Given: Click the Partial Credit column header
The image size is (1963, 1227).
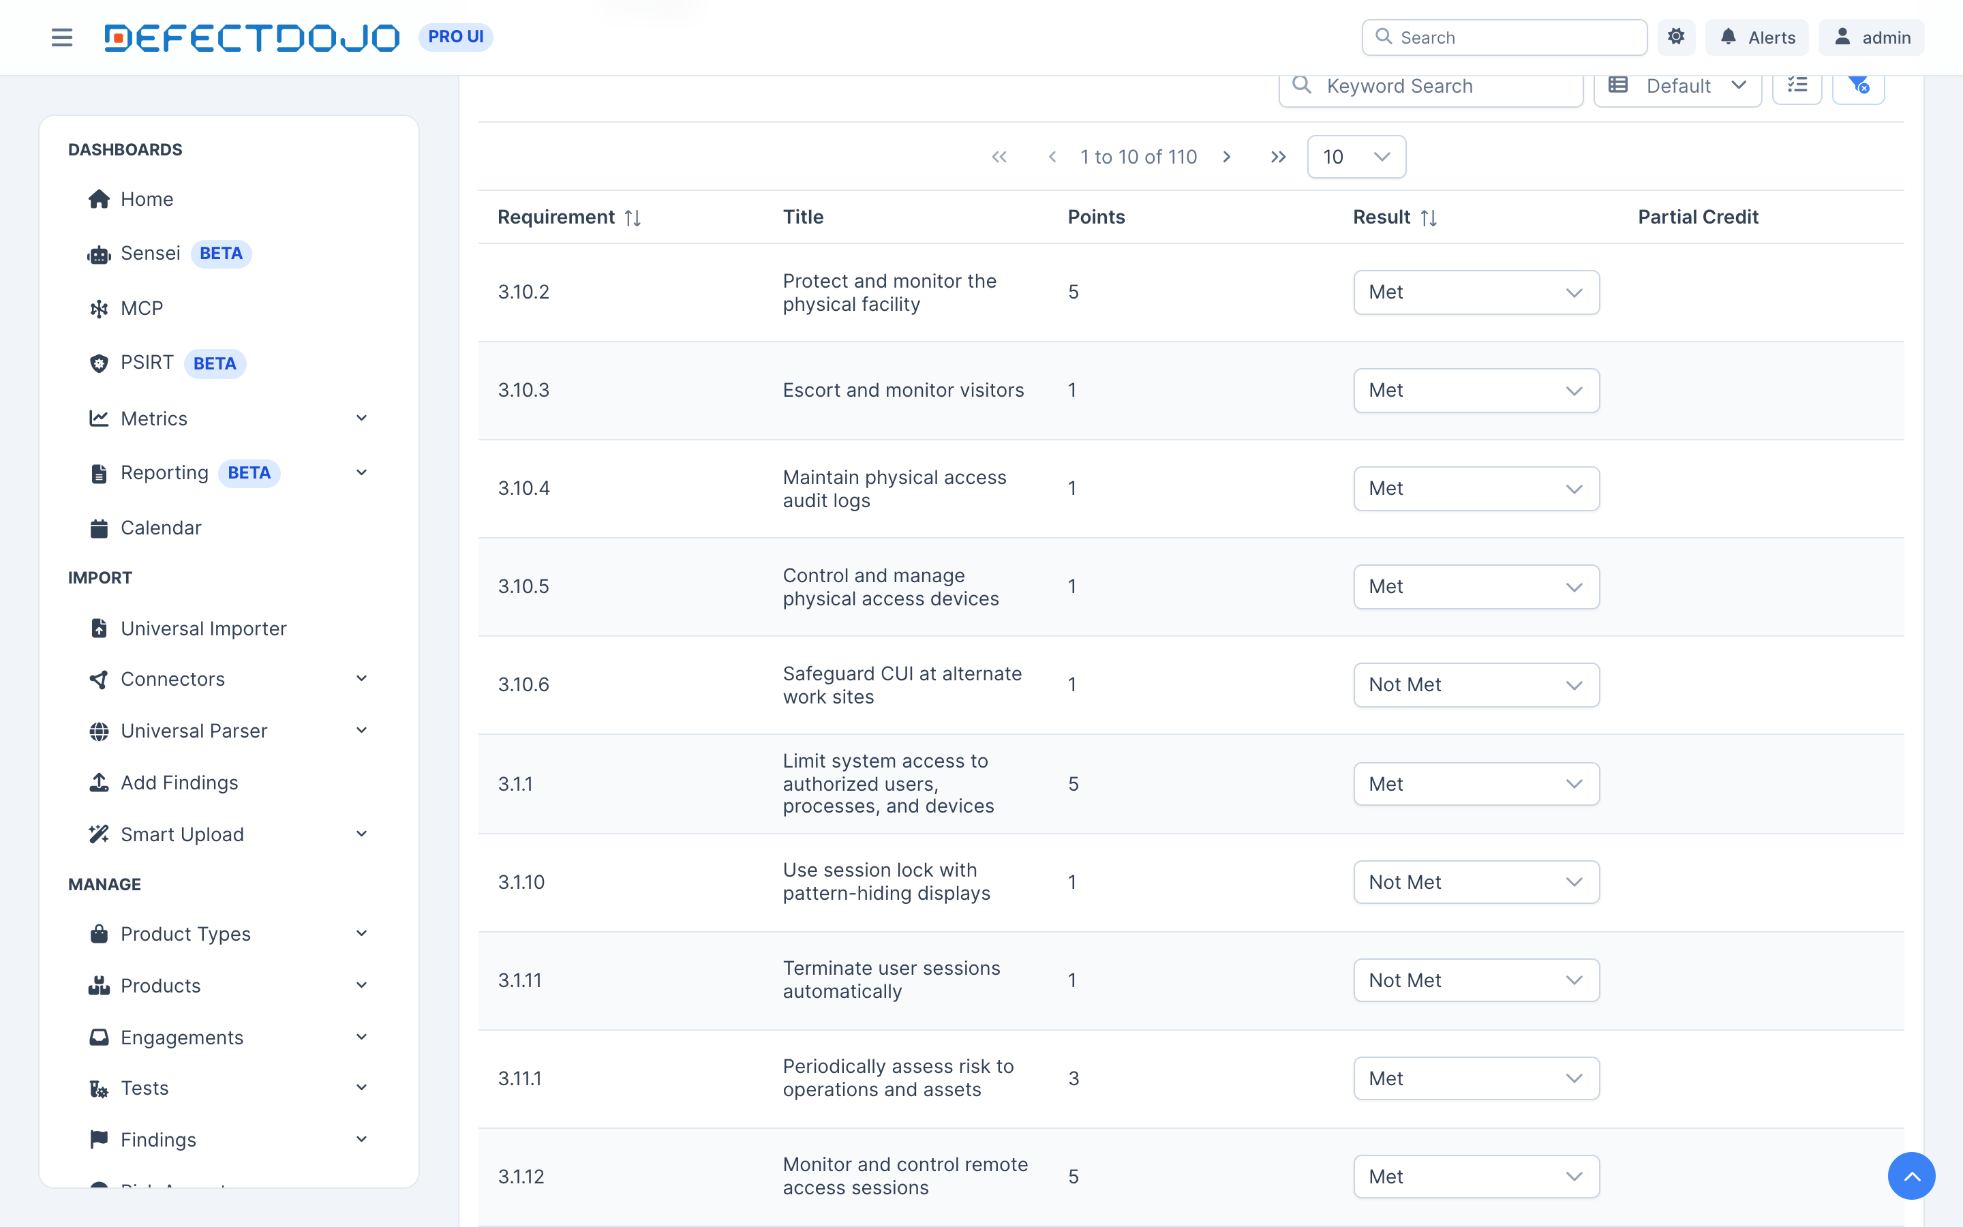Looking at the screenshot, I should tap(1698, 217).
